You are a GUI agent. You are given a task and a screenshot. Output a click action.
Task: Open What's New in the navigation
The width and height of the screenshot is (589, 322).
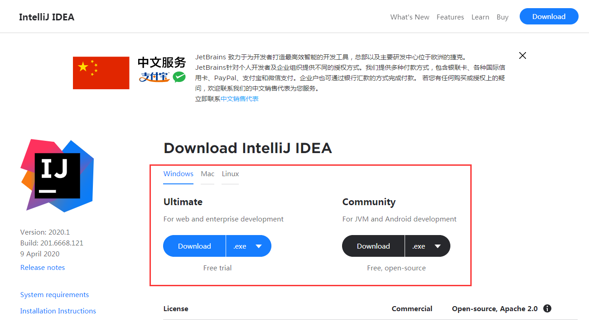tap(410, 17)
